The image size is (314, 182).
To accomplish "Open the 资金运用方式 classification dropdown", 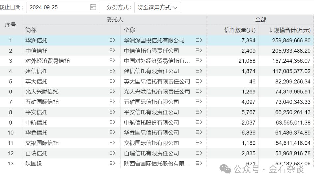I will tap(158, 7).
